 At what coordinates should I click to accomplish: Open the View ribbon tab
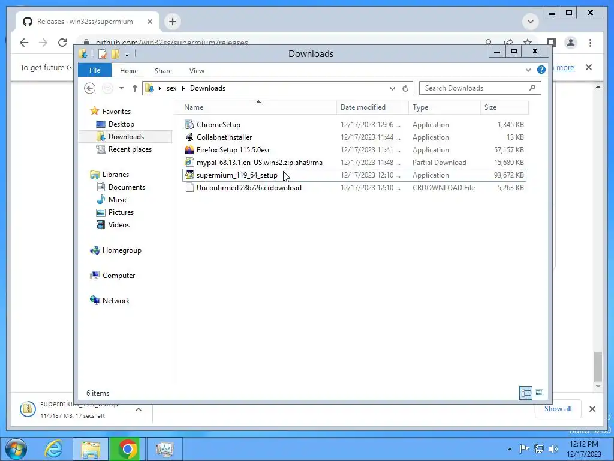(x=197, y=71)
